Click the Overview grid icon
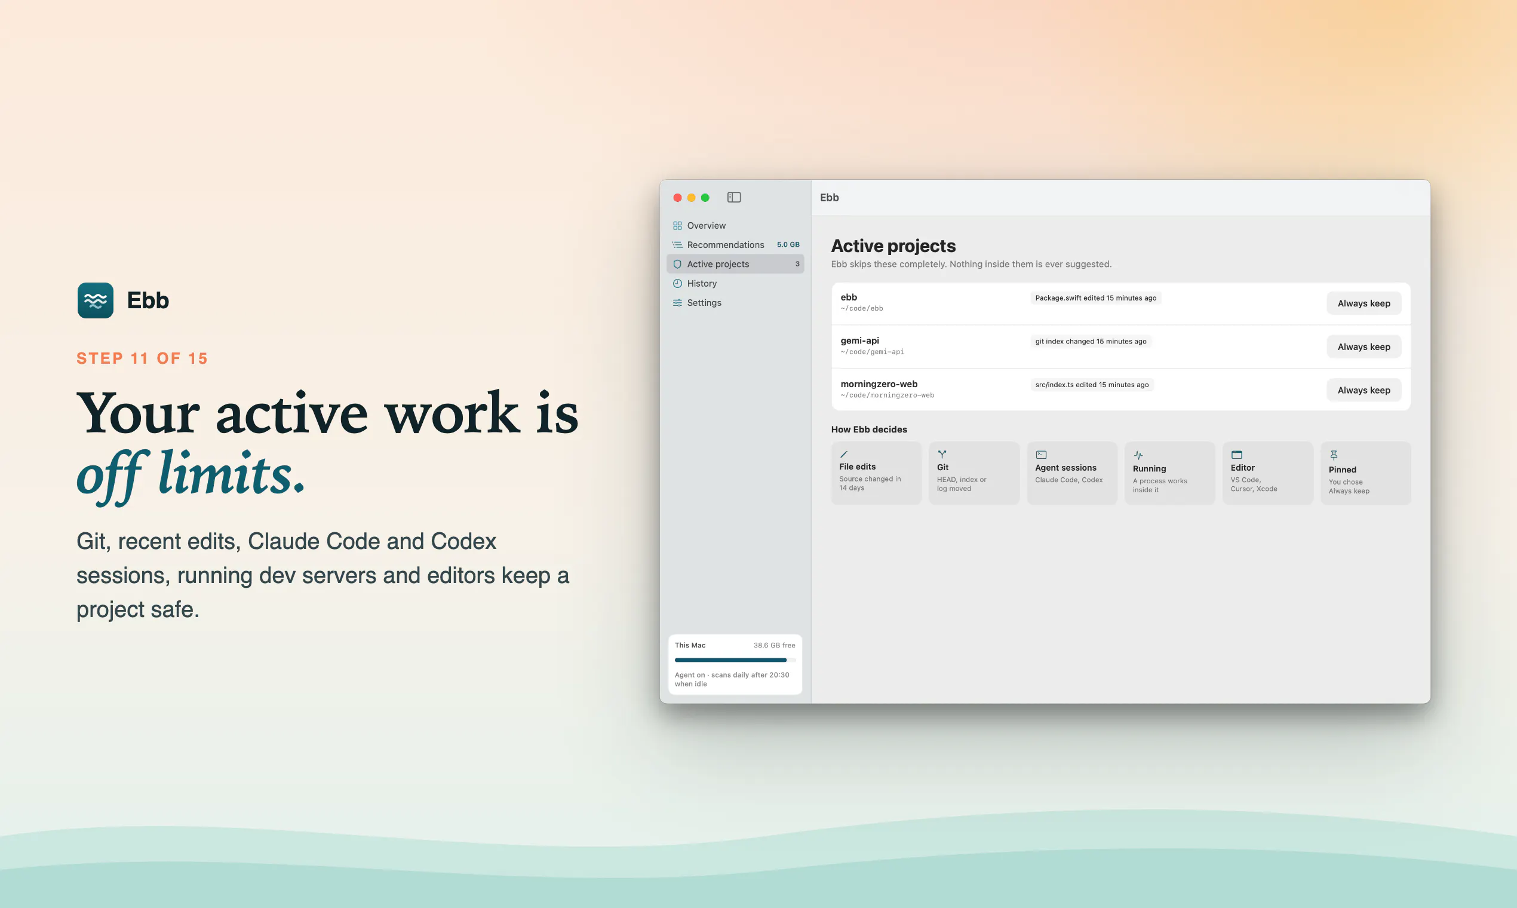Screen dimensions: 1517x908 (677, 226)
